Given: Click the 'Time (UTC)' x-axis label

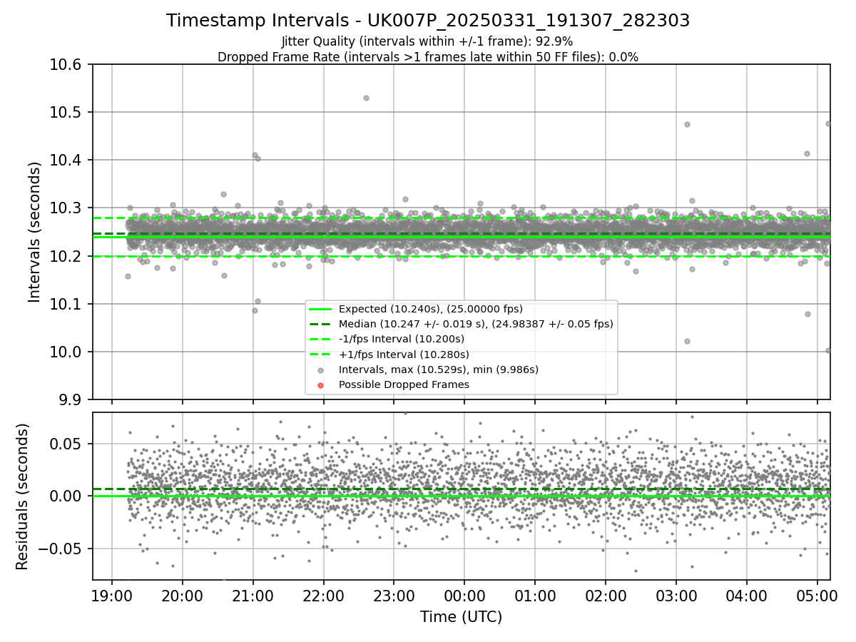Looking at the screenshot, I should [461, 616].
